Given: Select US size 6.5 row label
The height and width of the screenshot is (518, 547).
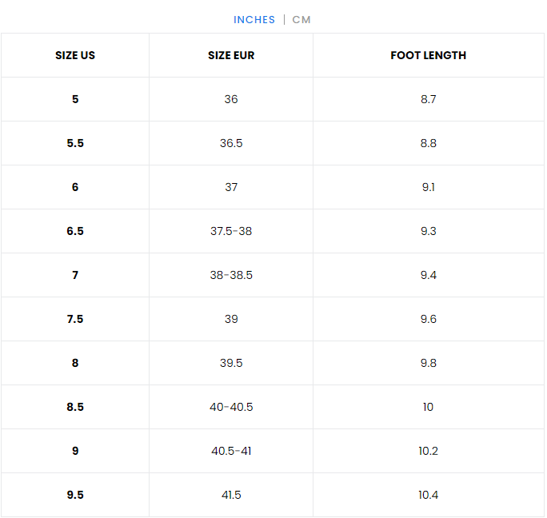Looking at the screenshot, I should coord(75,231).
